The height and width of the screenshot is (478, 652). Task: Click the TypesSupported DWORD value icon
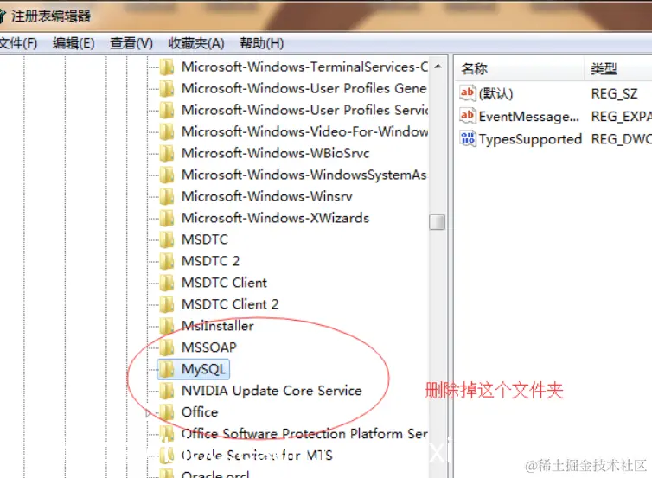click(467, 138)
